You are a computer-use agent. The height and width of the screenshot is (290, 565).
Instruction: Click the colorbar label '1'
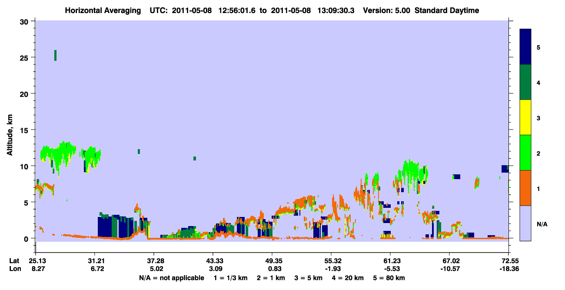(x=538, y=188)
